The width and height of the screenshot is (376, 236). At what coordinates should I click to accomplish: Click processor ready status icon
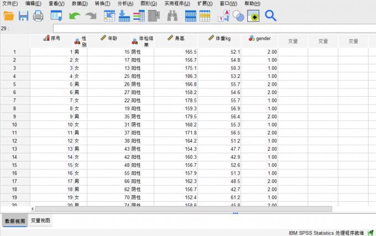[x=370, y=233]
